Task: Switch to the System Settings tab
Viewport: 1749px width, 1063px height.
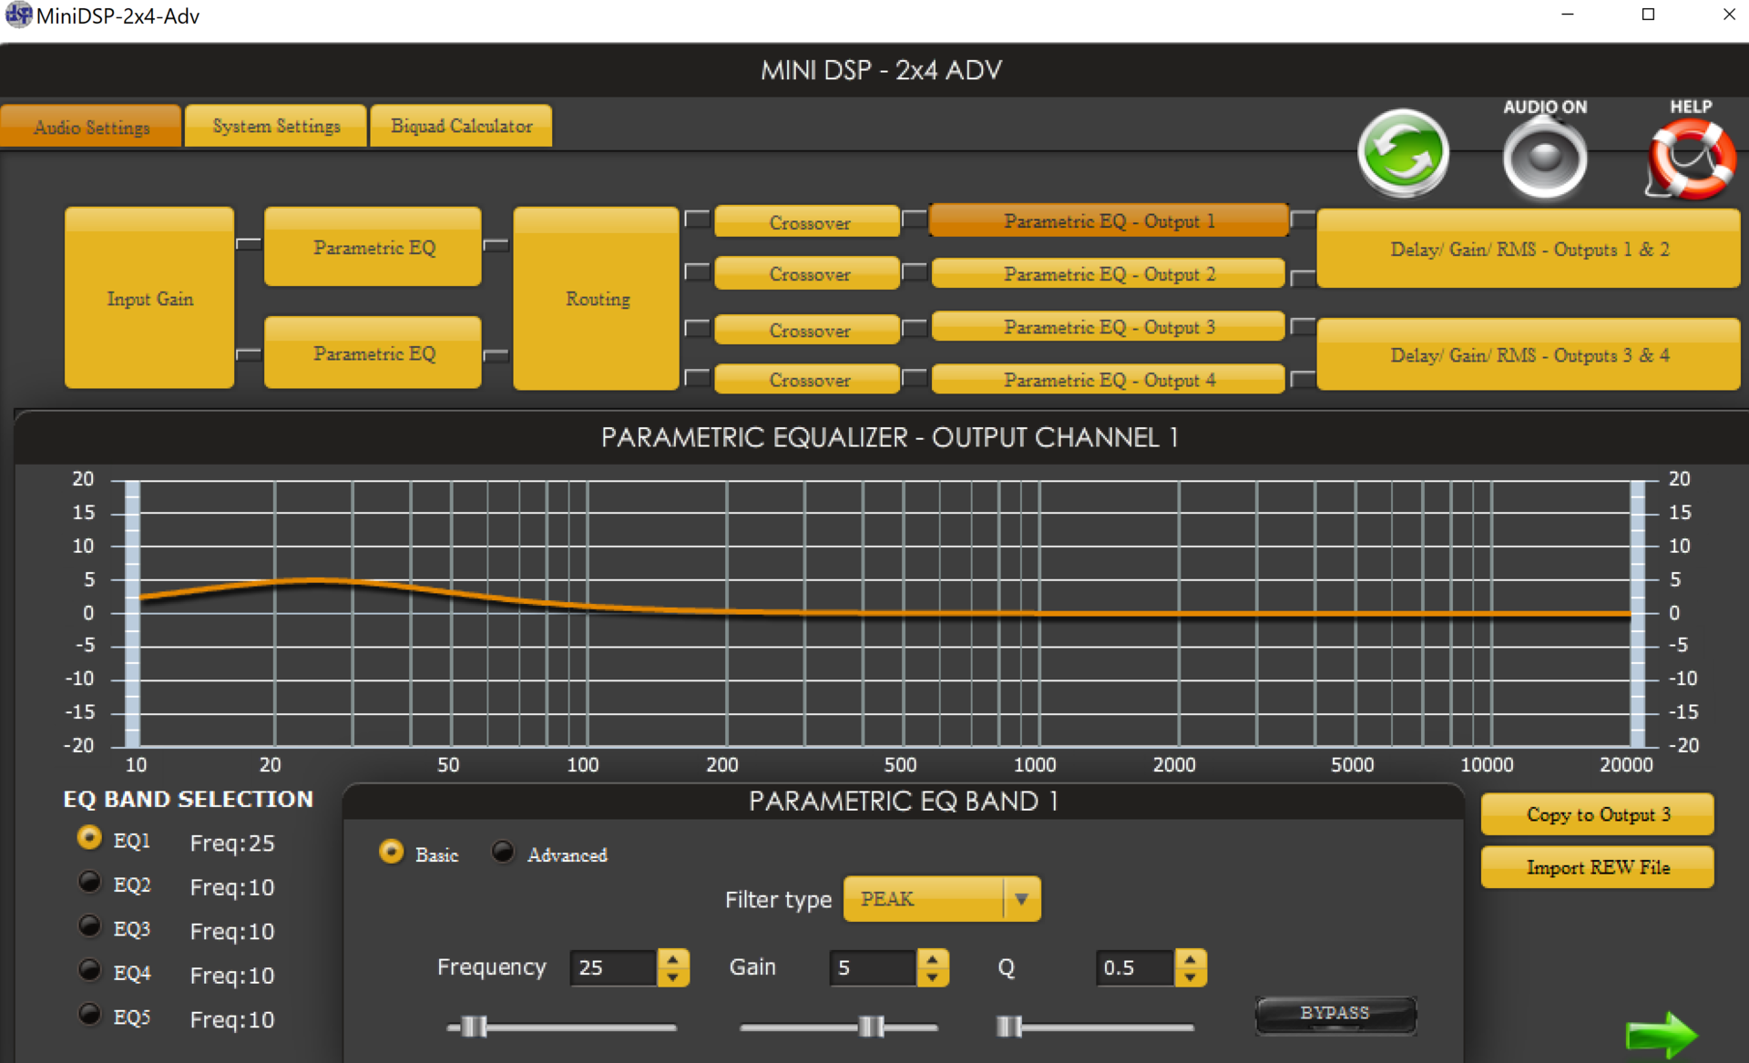Action: pos(276,126)
